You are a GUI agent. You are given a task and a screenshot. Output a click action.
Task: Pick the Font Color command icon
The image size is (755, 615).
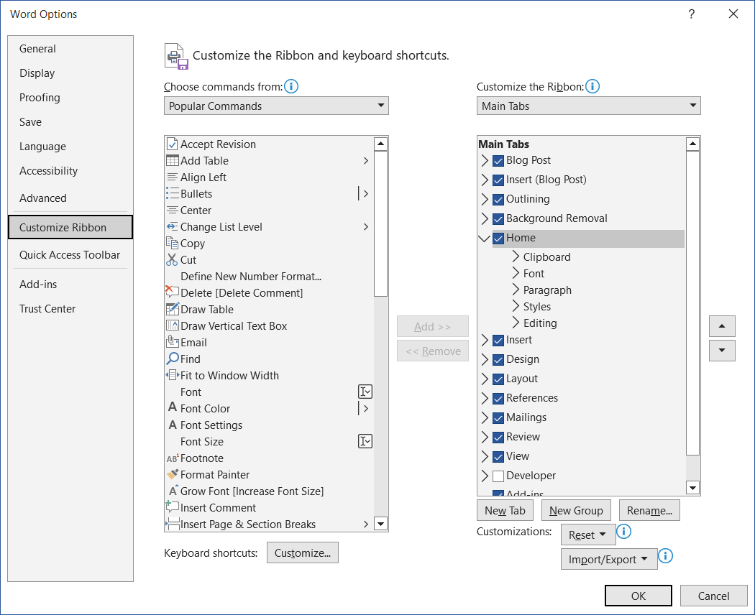173,407
